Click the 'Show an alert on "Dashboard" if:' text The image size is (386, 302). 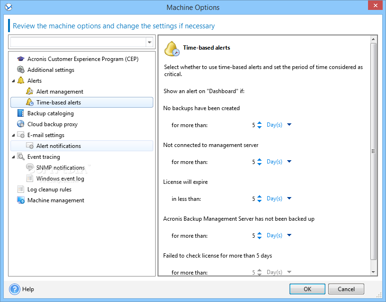click(x=204, y=91)
